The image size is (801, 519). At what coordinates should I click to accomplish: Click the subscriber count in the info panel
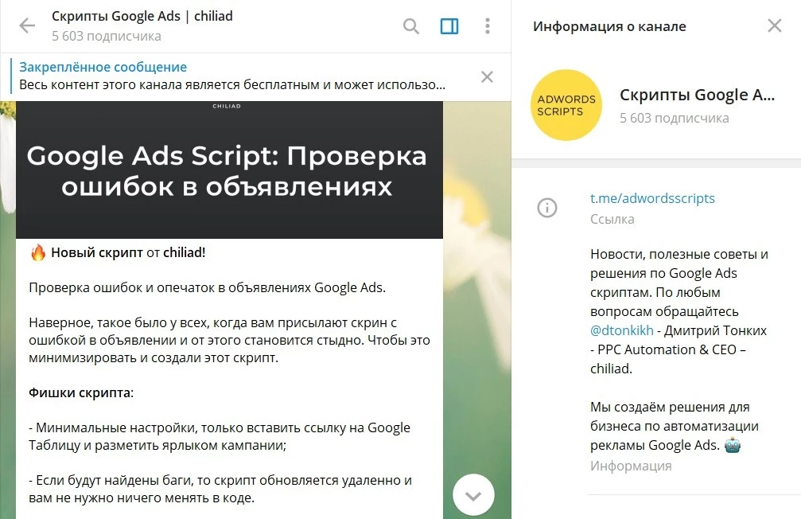point(675,118)
